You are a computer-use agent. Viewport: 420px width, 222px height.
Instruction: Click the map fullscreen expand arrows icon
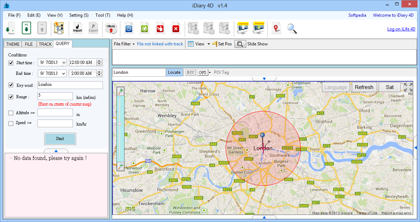pos(408,87)
